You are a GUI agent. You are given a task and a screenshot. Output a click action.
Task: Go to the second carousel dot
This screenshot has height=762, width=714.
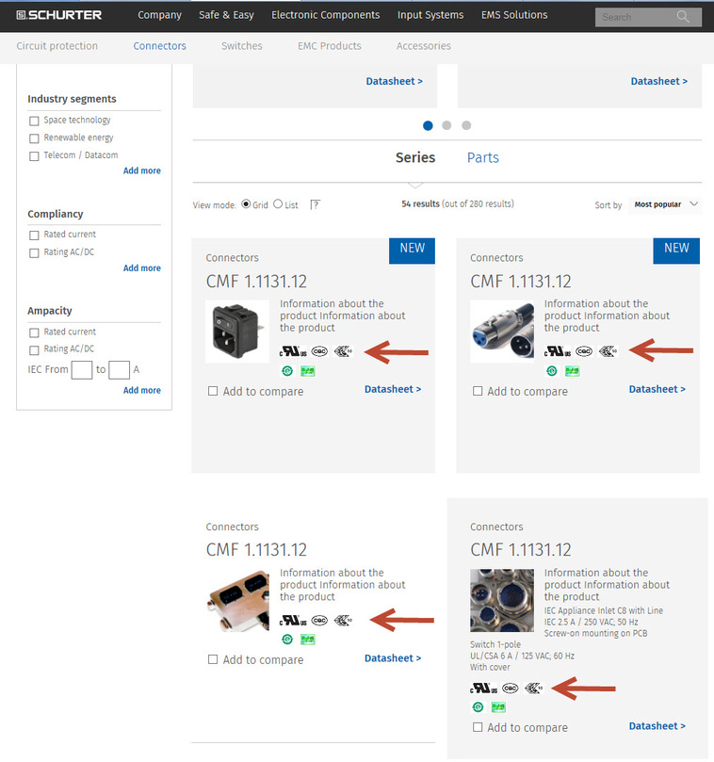pos(446,125)
